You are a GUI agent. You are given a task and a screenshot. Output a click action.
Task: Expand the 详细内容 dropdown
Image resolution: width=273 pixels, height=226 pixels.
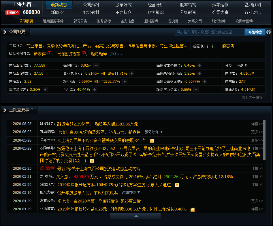[139, 192]
